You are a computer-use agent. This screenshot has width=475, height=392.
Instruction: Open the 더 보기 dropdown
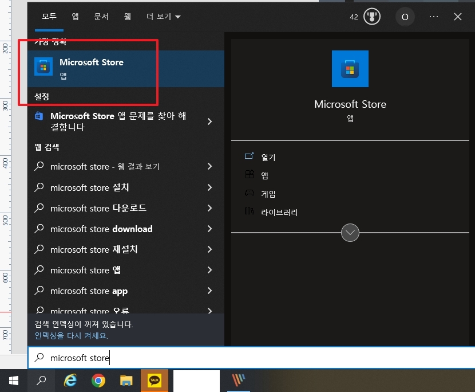[x=164, y=17]
